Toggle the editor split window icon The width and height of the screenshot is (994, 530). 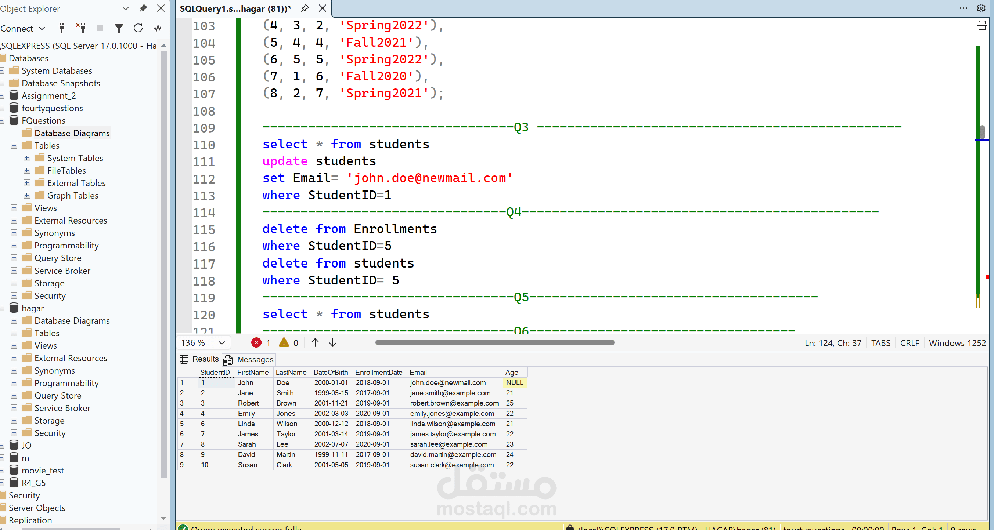pos(982,26)
